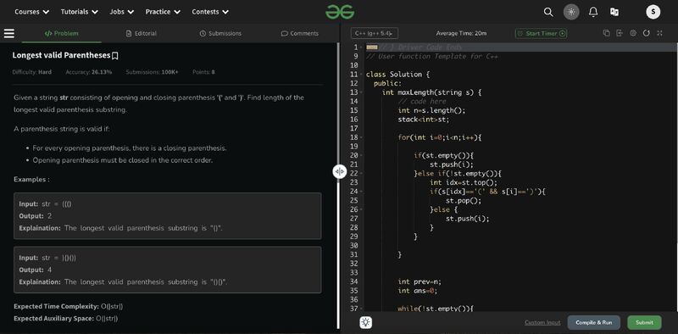Screen dimensions: 678x334
Task: Open the user profile avatar S
Action: [x=653, y=12]
